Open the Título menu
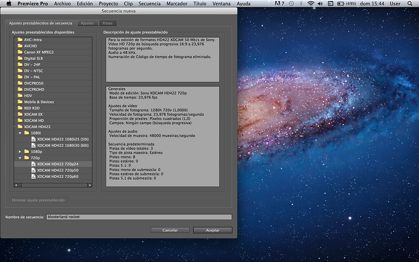The image size is (419, 262). pyautogui.click(x=200, y=4)
